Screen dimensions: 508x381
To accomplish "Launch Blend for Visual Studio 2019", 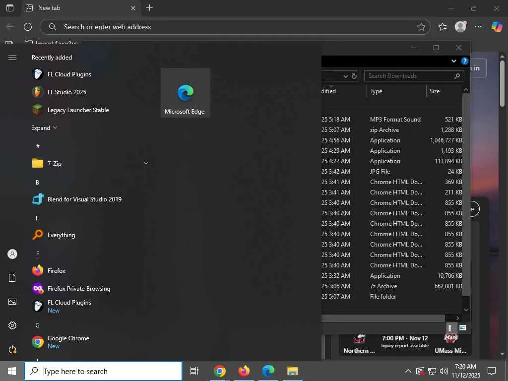I will pyautogui.click(x=77, y=199).
